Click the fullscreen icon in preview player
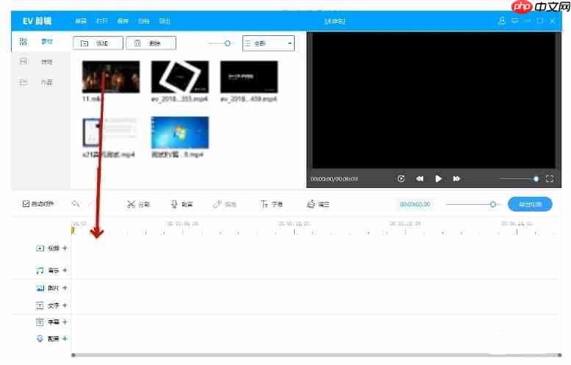 tap(550, 178)
